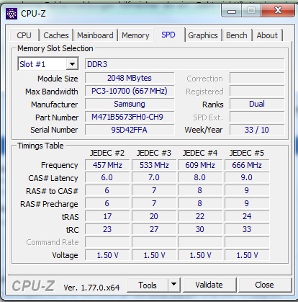
Task: Click the empty Registered field
Action: tap(257, 91)
